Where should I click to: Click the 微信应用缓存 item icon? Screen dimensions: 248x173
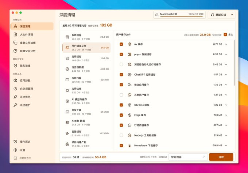[x=129, y=85]
